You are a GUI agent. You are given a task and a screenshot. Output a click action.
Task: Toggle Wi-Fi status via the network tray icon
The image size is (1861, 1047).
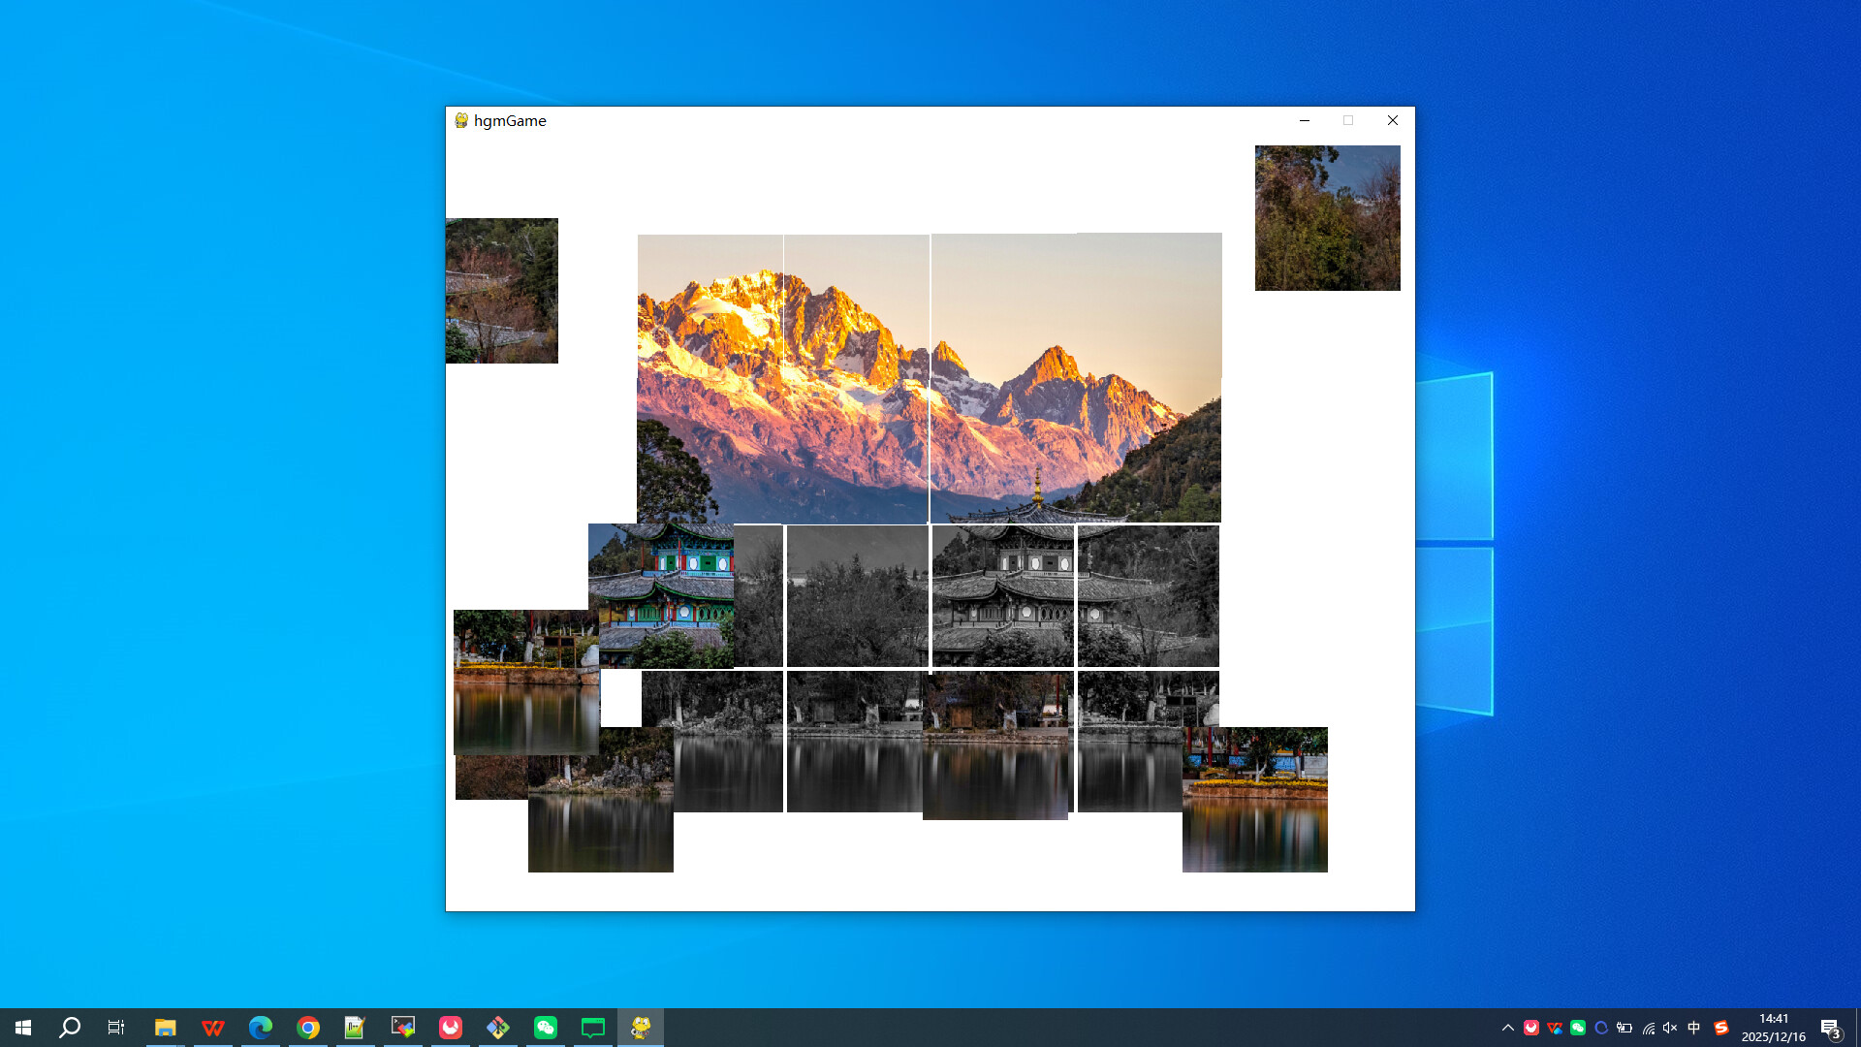click(1648, 1027)
